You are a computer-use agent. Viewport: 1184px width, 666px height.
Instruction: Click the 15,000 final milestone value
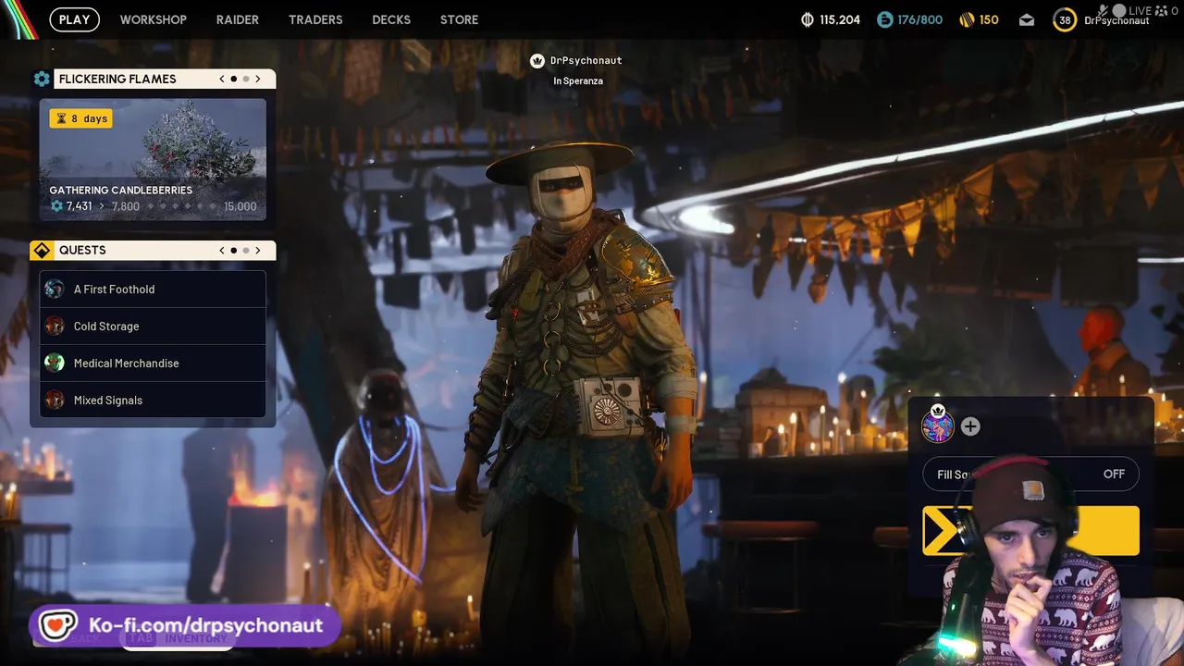click(x=240, y=206)
